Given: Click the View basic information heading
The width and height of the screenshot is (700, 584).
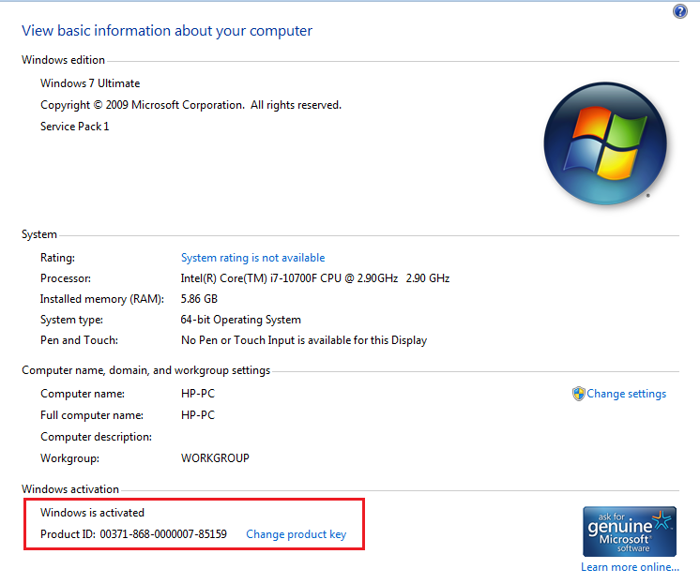Looking at the screenshot, I should [167, 31].
